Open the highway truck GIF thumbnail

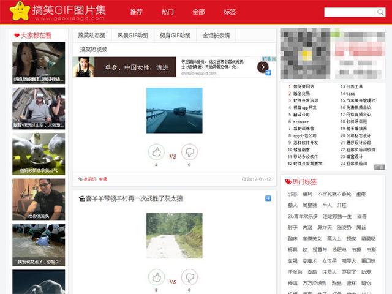tap(174, 110)
